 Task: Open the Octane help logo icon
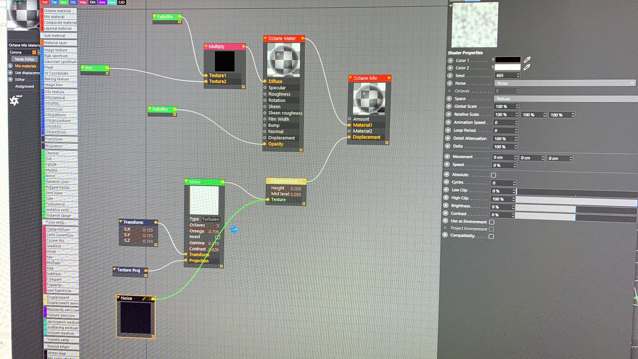coord(15,100)
